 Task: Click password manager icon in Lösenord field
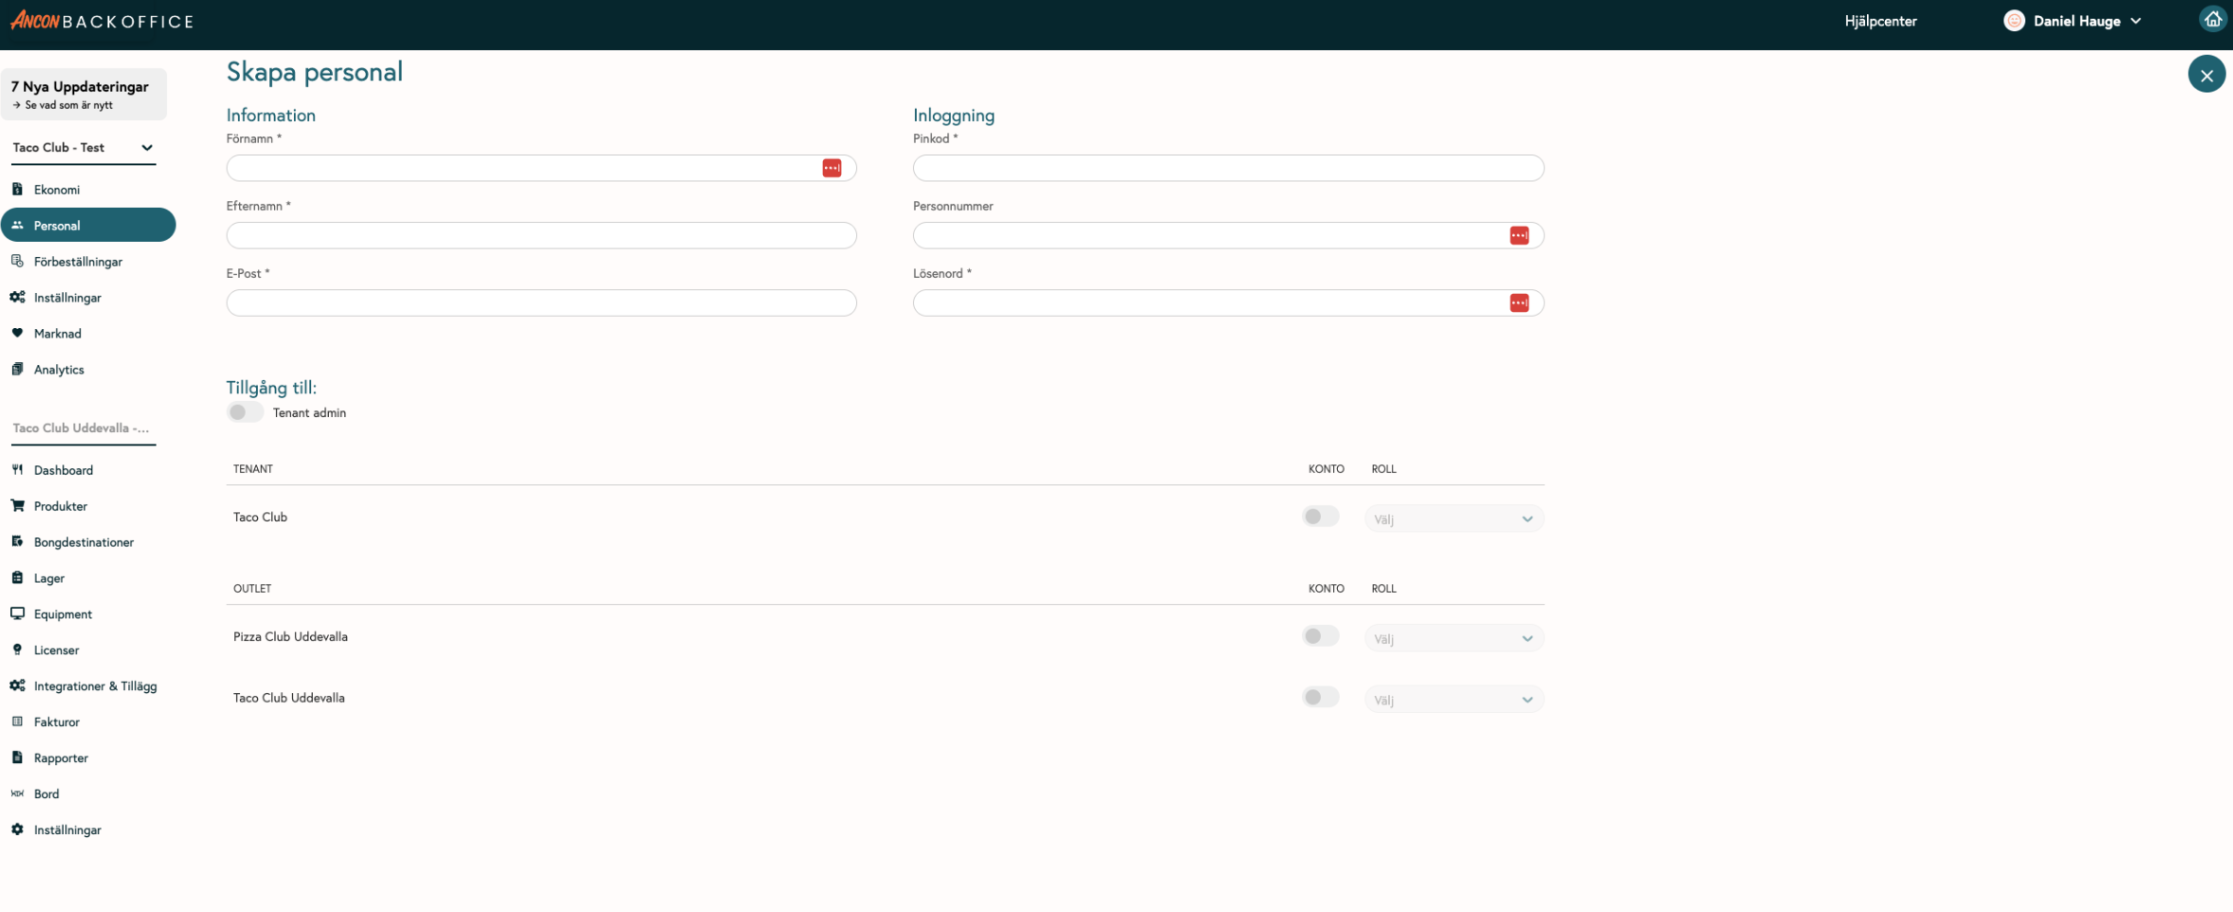[x=1519, y=302]
